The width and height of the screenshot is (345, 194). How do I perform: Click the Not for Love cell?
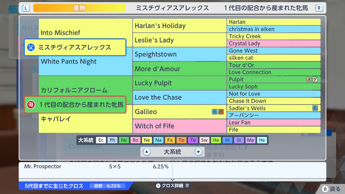[274, 94]
